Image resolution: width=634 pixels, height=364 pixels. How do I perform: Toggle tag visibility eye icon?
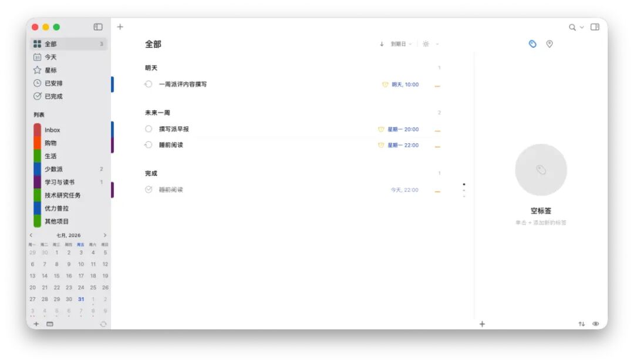coord(596,324)
